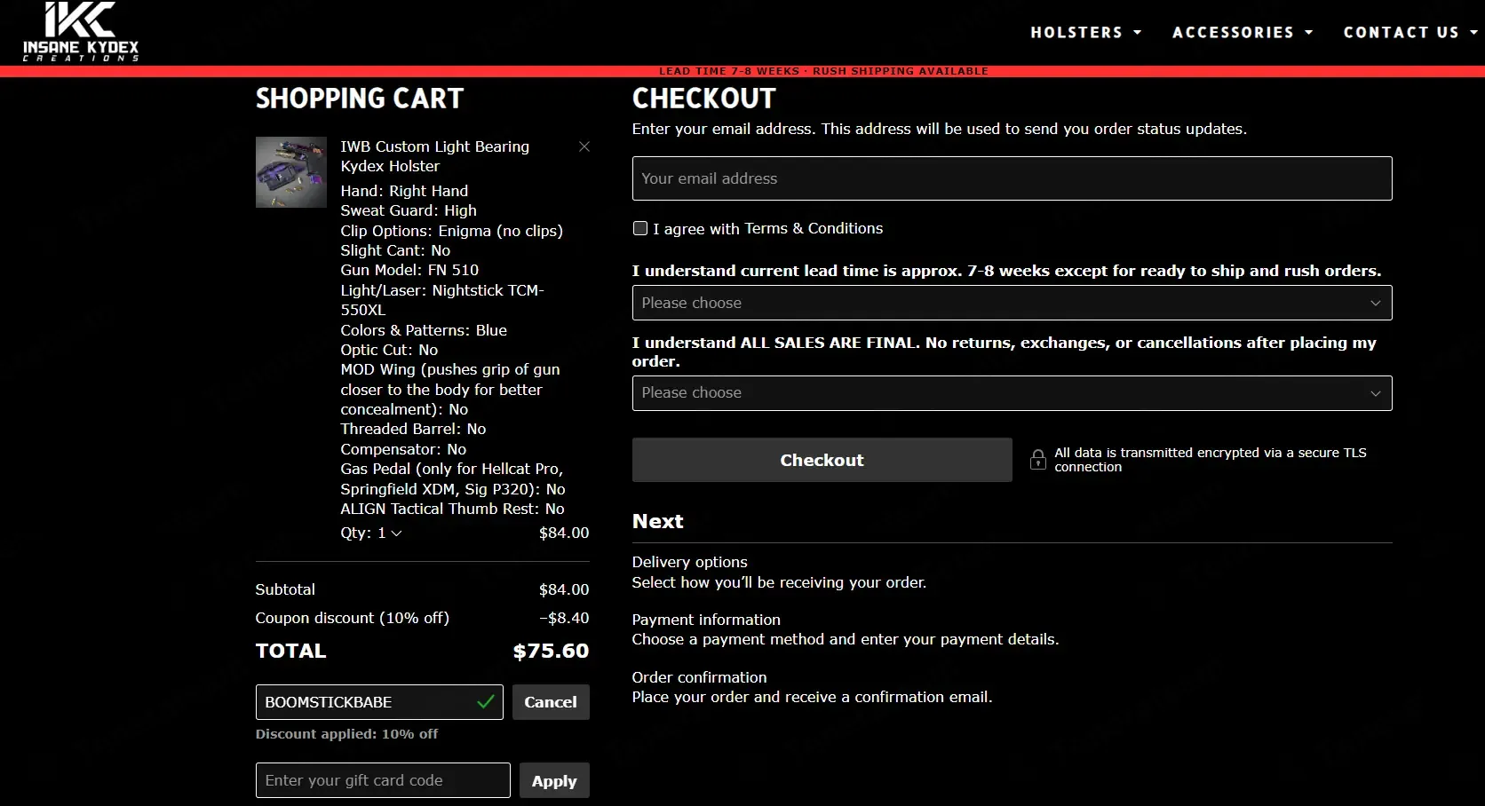Click the Clip Options: Enigma line
The height and width of the screenshot is (806, 1485).
point(451,231)
